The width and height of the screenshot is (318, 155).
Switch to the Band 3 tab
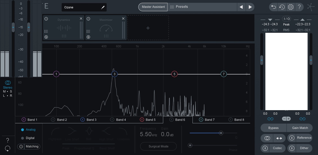coord(89,120)
